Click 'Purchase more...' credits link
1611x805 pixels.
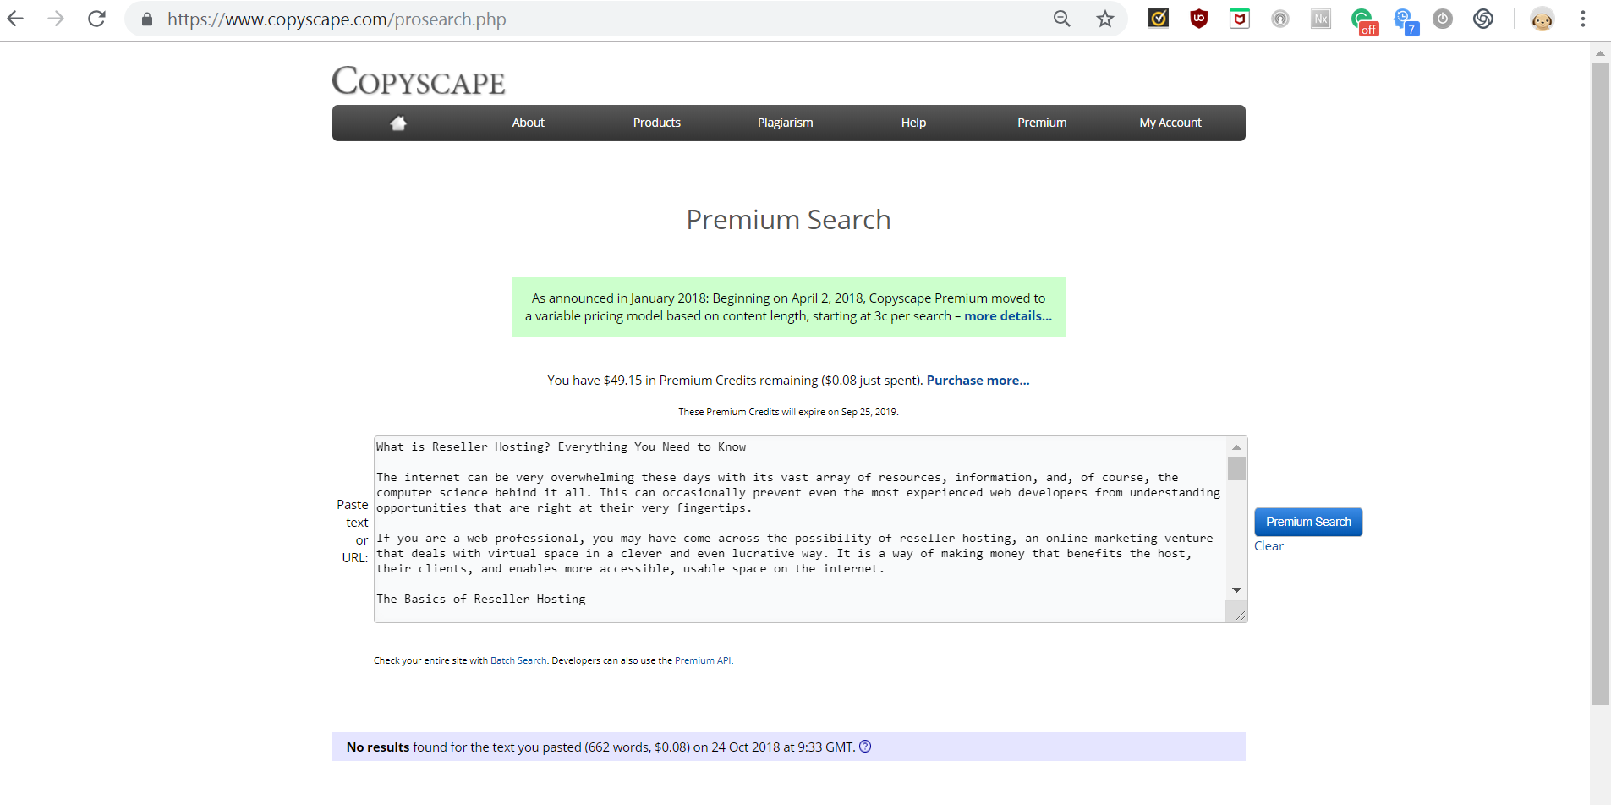(978, 381)
